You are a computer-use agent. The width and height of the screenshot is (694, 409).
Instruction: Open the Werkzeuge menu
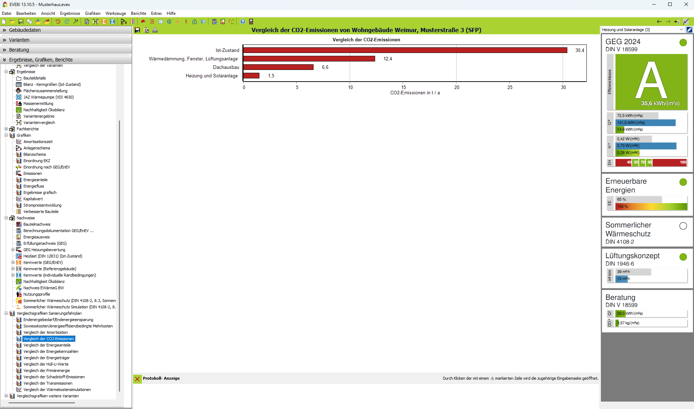(x=115, y=13)
